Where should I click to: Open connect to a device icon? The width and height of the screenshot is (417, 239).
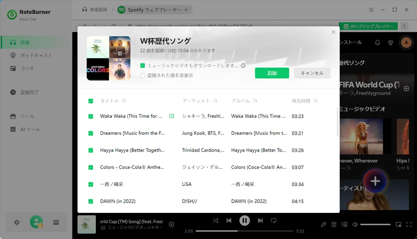coord(345,224)
